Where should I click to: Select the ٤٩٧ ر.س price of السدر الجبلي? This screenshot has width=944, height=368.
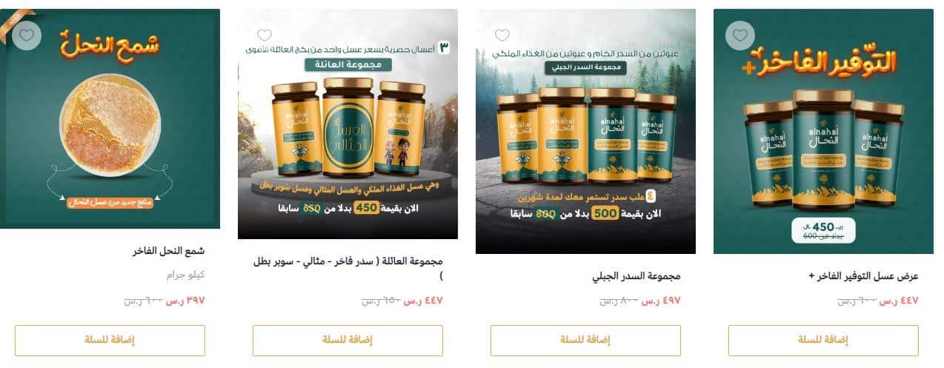[x=661, y=301]
